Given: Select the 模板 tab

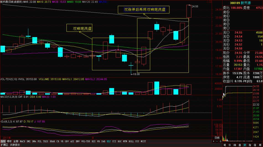Looking at the screenshot, I should pos(9,141).
